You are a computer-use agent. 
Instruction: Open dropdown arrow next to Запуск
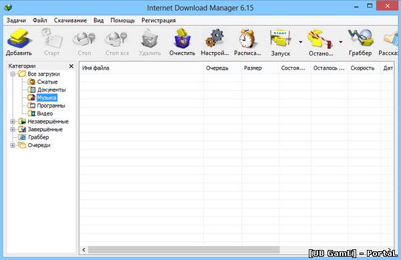coord(301,41)
